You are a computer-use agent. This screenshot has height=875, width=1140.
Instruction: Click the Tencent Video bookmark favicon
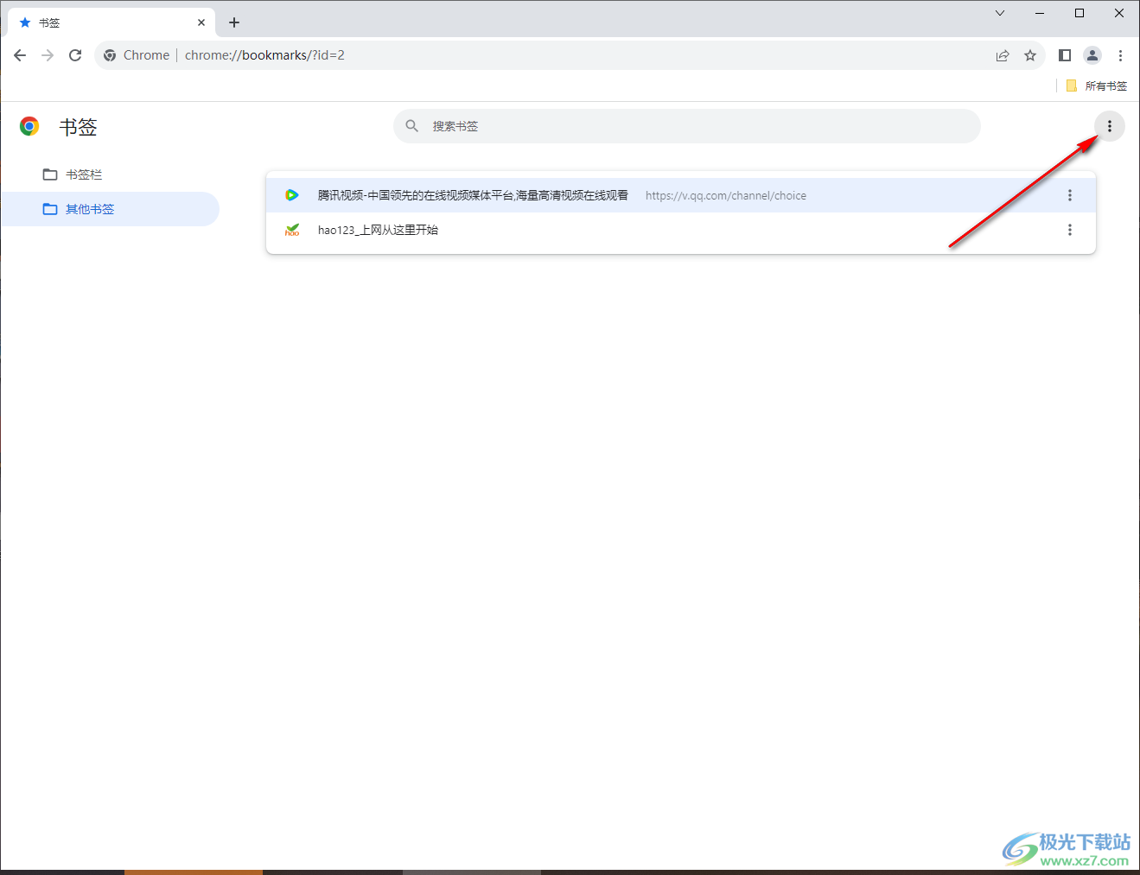[x=292, y=195]
